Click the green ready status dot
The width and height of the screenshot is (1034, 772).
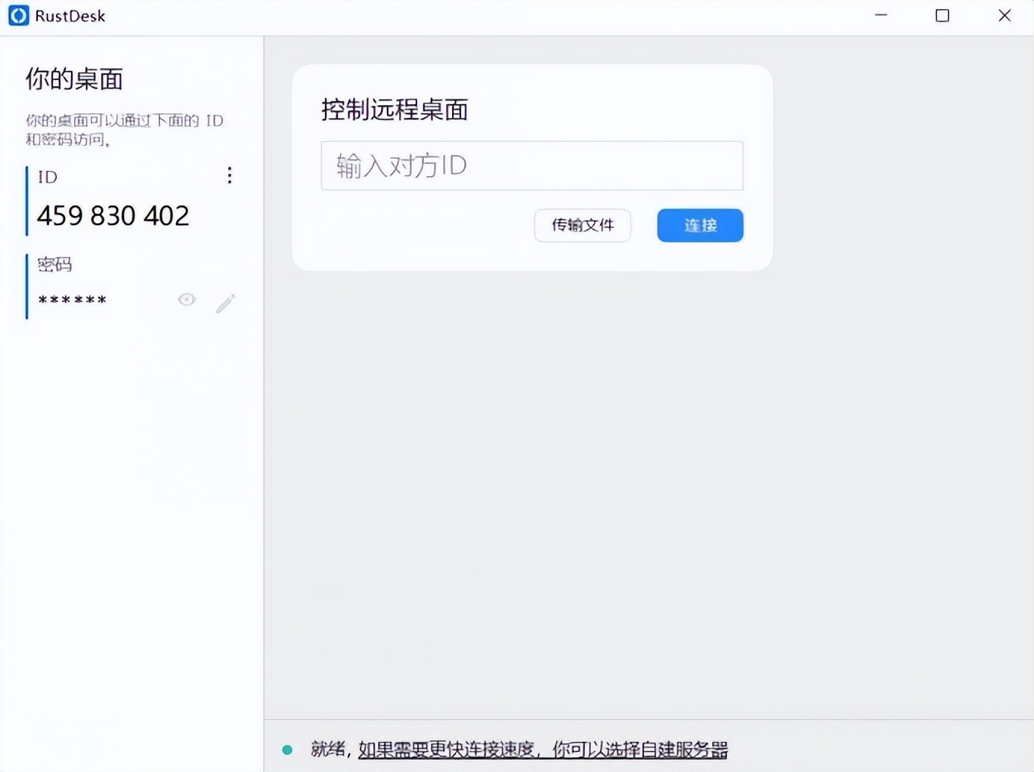pos(288,749)
